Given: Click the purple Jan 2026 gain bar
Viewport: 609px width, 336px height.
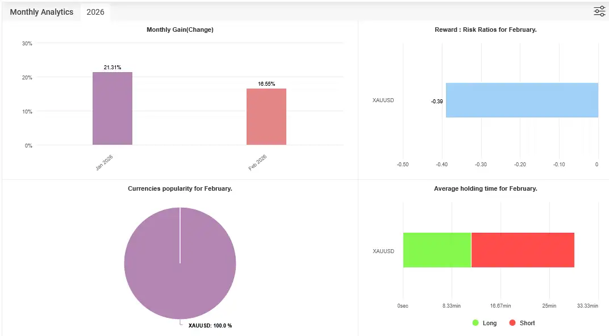Looking at the screenshot, I should (x=112, y=108).
